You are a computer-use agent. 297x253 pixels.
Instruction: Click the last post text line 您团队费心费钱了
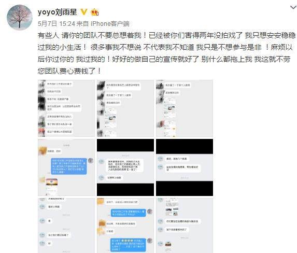tap(69, 71)
